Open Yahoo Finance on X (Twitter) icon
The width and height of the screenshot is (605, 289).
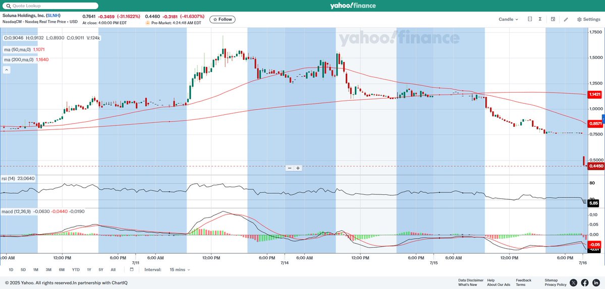click(573, 282)
